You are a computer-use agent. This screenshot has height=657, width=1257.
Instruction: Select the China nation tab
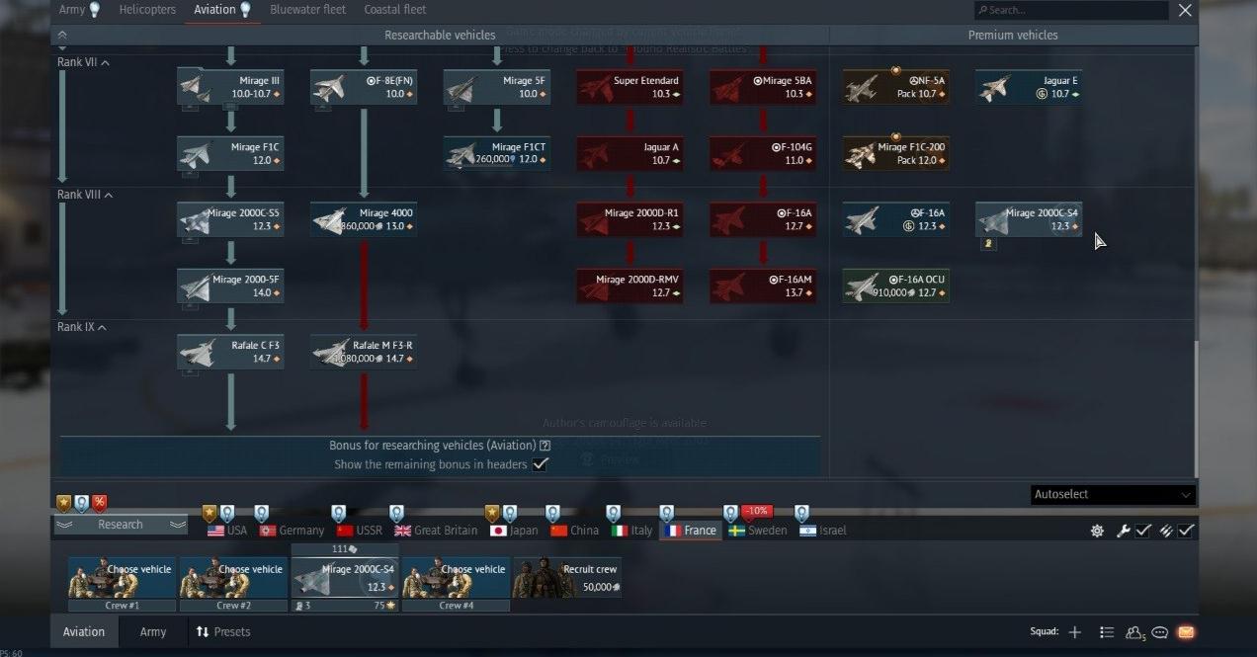575,531
